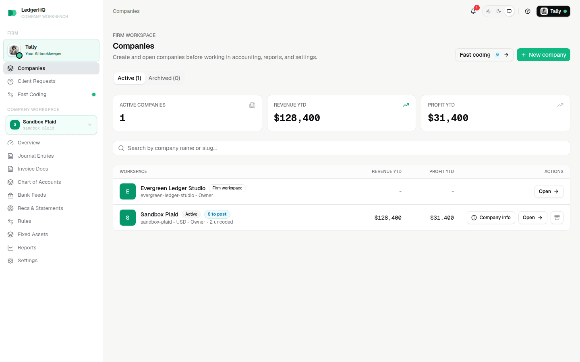Archive the Sandbox Plaid company
Screen dimensions: 580x362
click(557, 218)
